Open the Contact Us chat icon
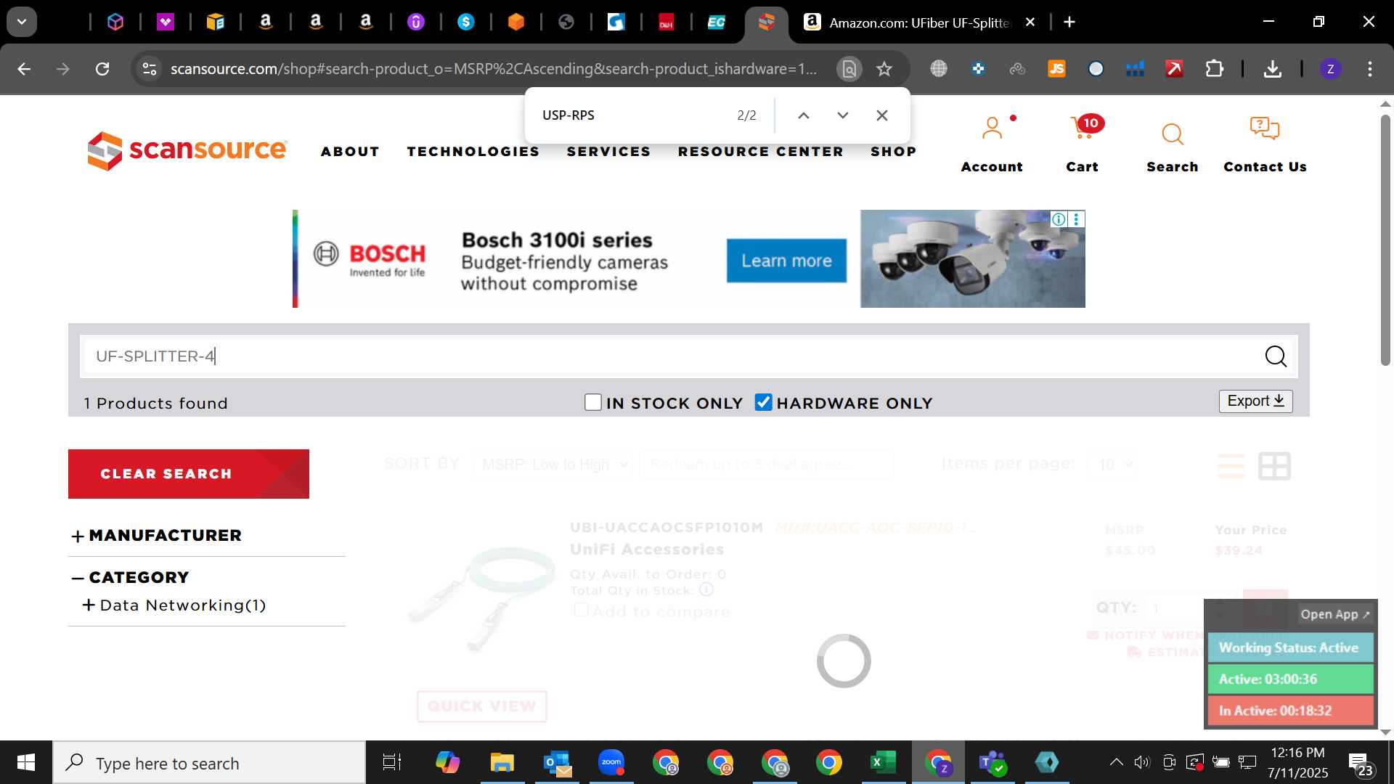 point(1264,129)
